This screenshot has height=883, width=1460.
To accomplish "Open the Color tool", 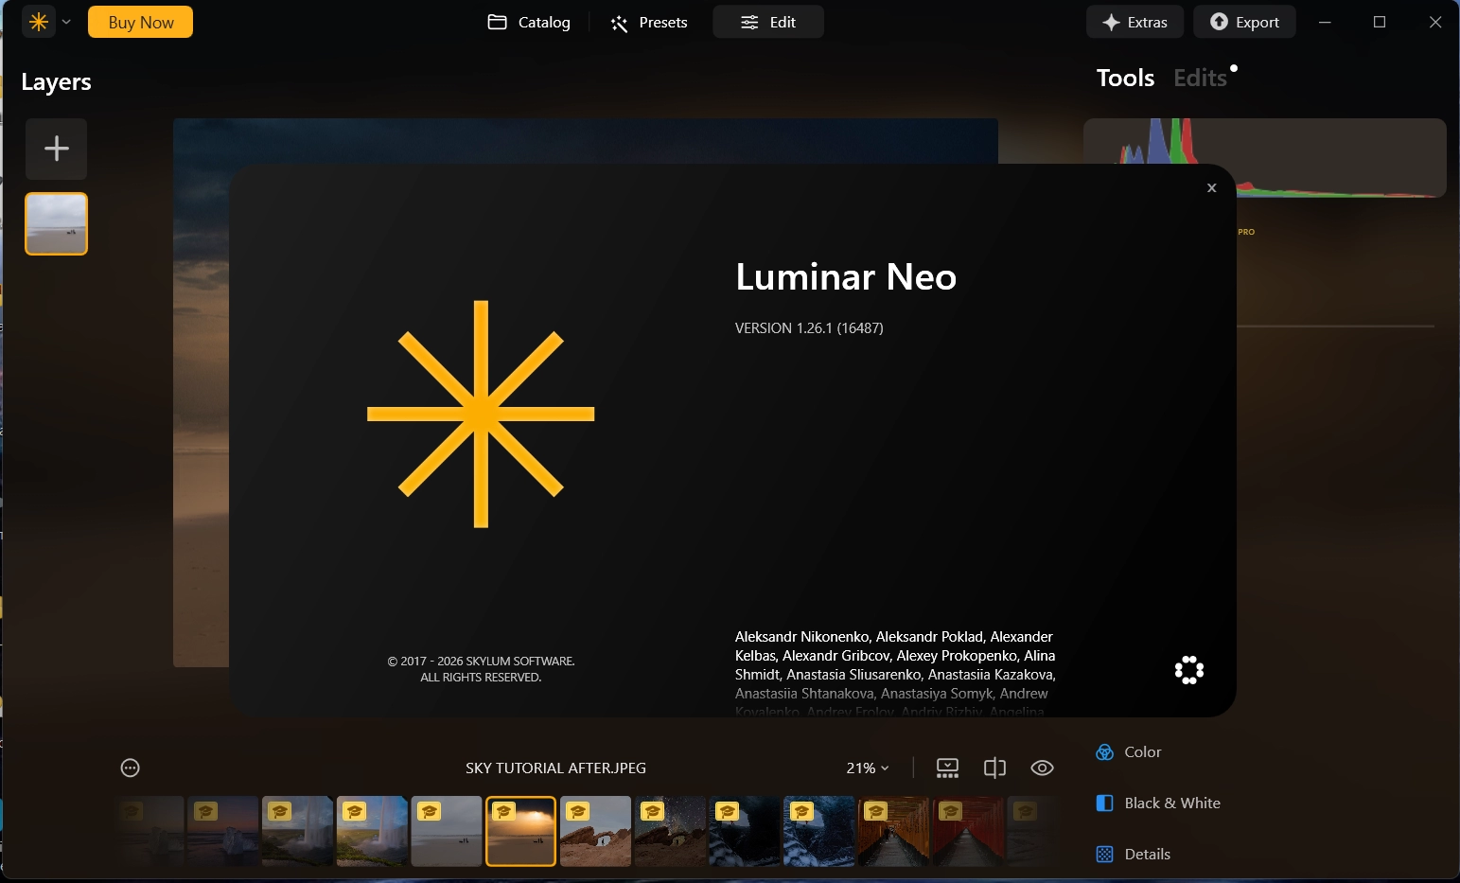I will click(1128, 752).
